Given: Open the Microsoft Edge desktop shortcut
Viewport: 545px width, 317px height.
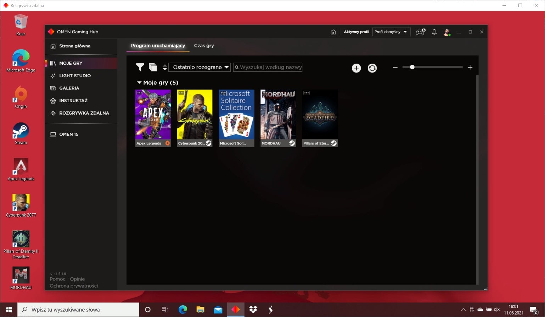Looking at the screenshot, I should click(21, 60).
